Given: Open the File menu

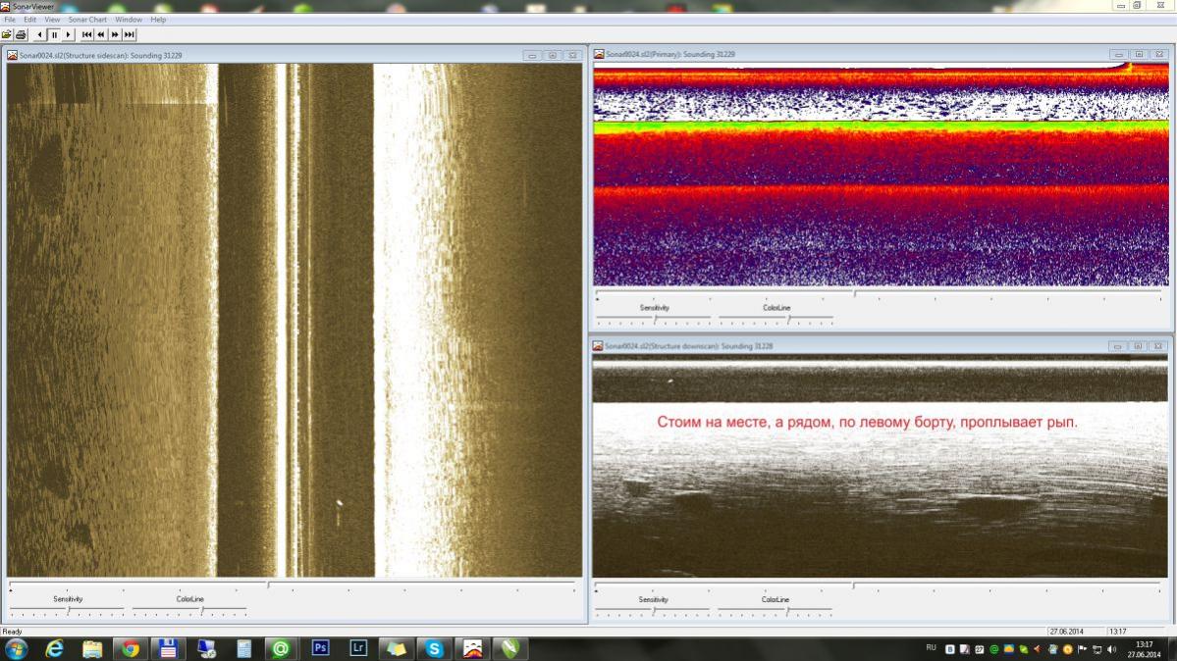Looking at the screenshot, I should point(10,20).
